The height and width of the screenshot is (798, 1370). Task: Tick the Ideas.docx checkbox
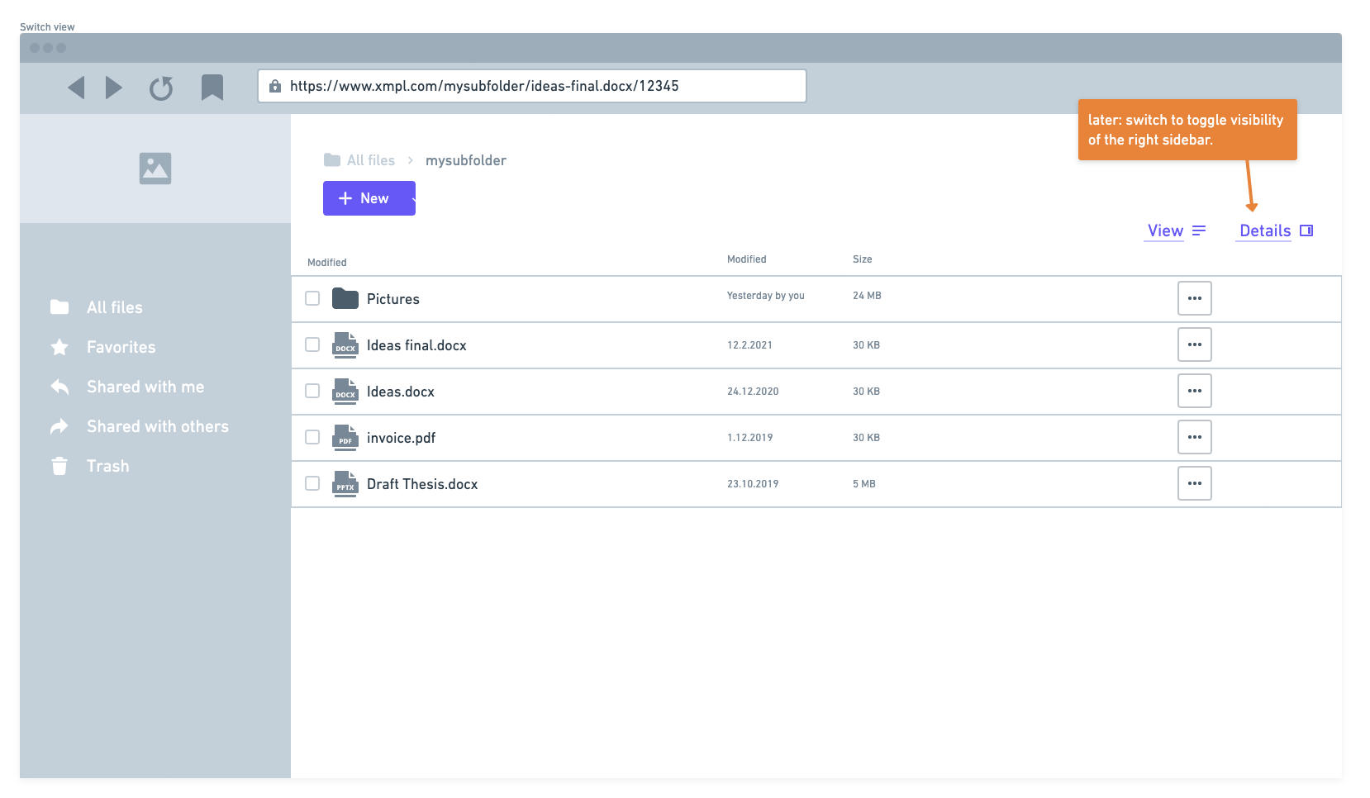click(x=312, y=391)
